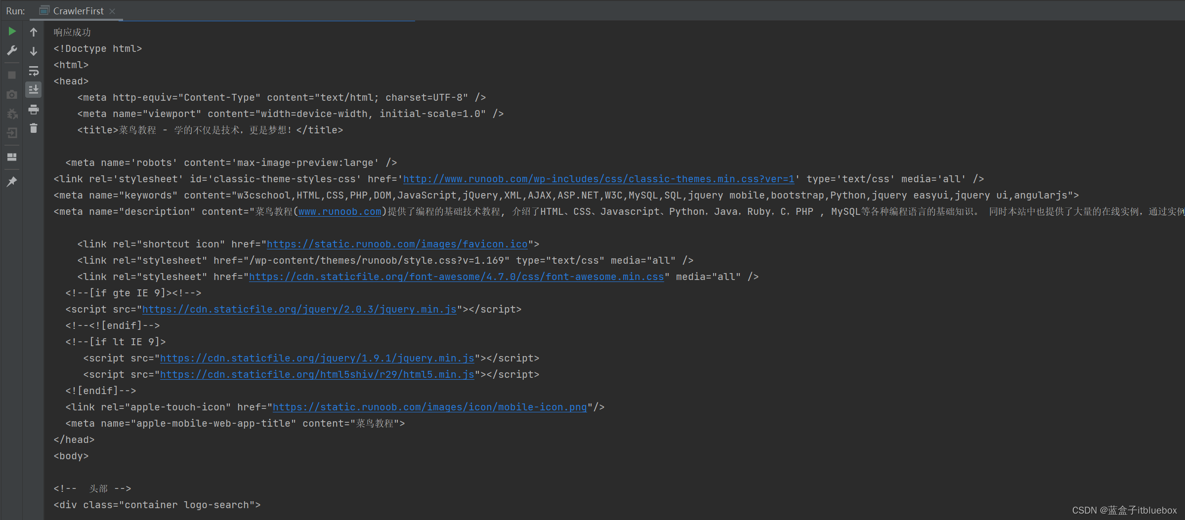Click the '<!Doctype html>' line
This screenshot has width=1185, height=520.
(x=98, y=48)
